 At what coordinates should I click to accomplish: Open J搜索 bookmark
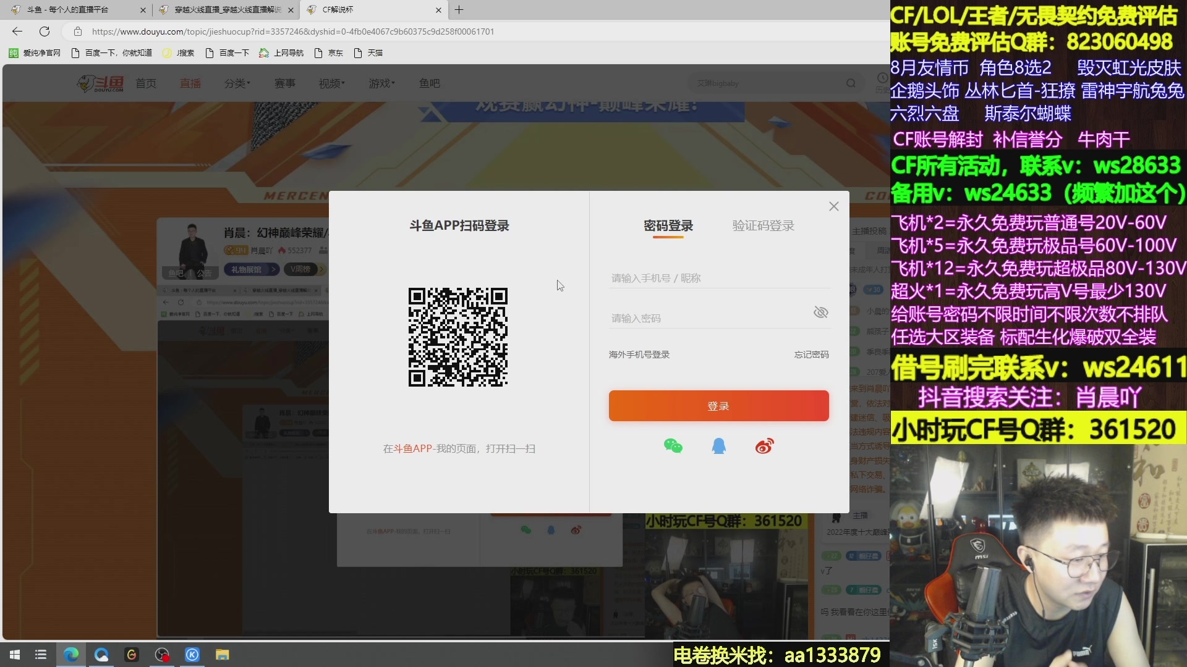coord(179,53)
